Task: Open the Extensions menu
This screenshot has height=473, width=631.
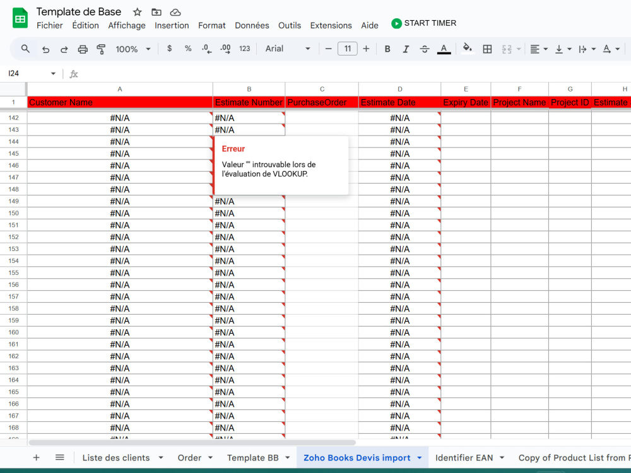Action: coord(331,25)
